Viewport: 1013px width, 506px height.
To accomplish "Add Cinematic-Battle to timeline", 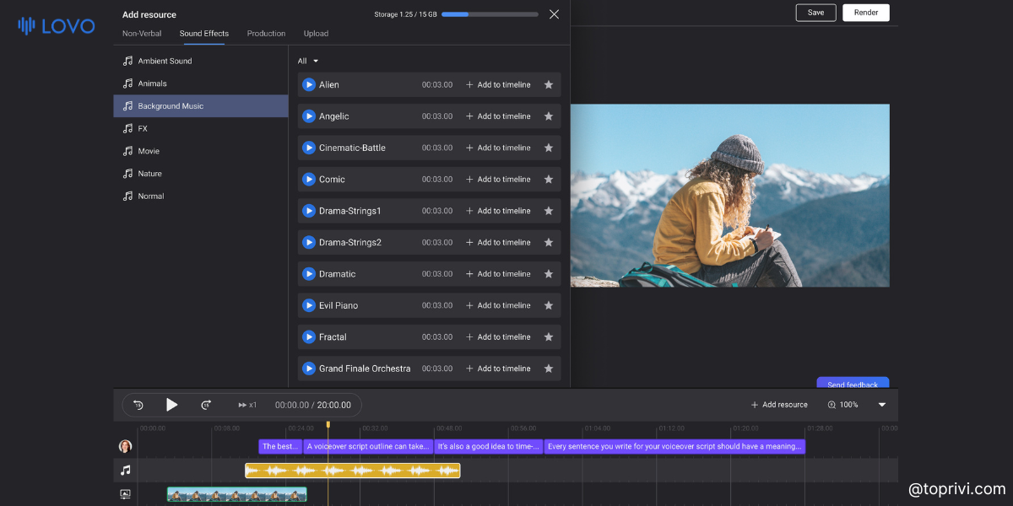I will 498,148.
